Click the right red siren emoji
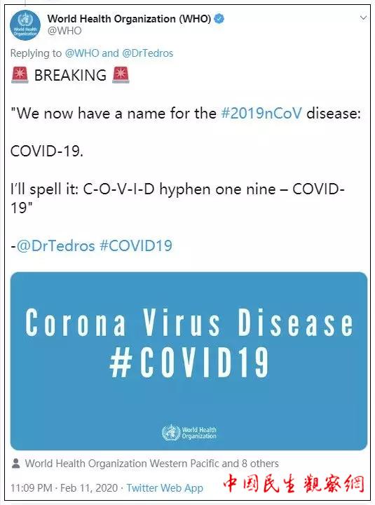This screenshot has height=505, width=375. click(x=121, y=75)
